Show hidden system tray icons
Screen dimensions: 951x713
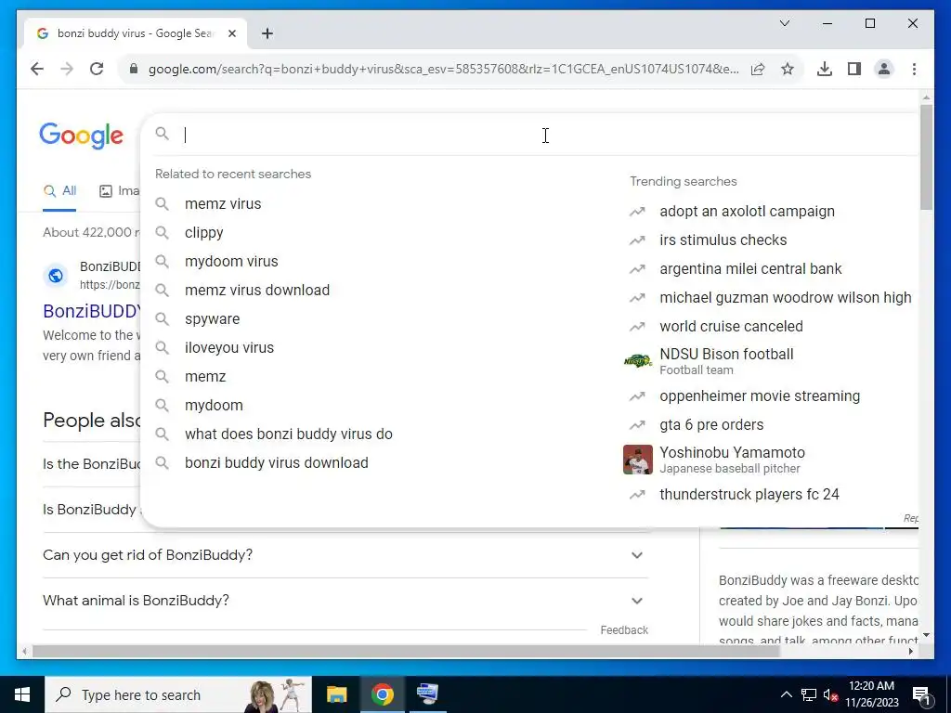[786, 694]
